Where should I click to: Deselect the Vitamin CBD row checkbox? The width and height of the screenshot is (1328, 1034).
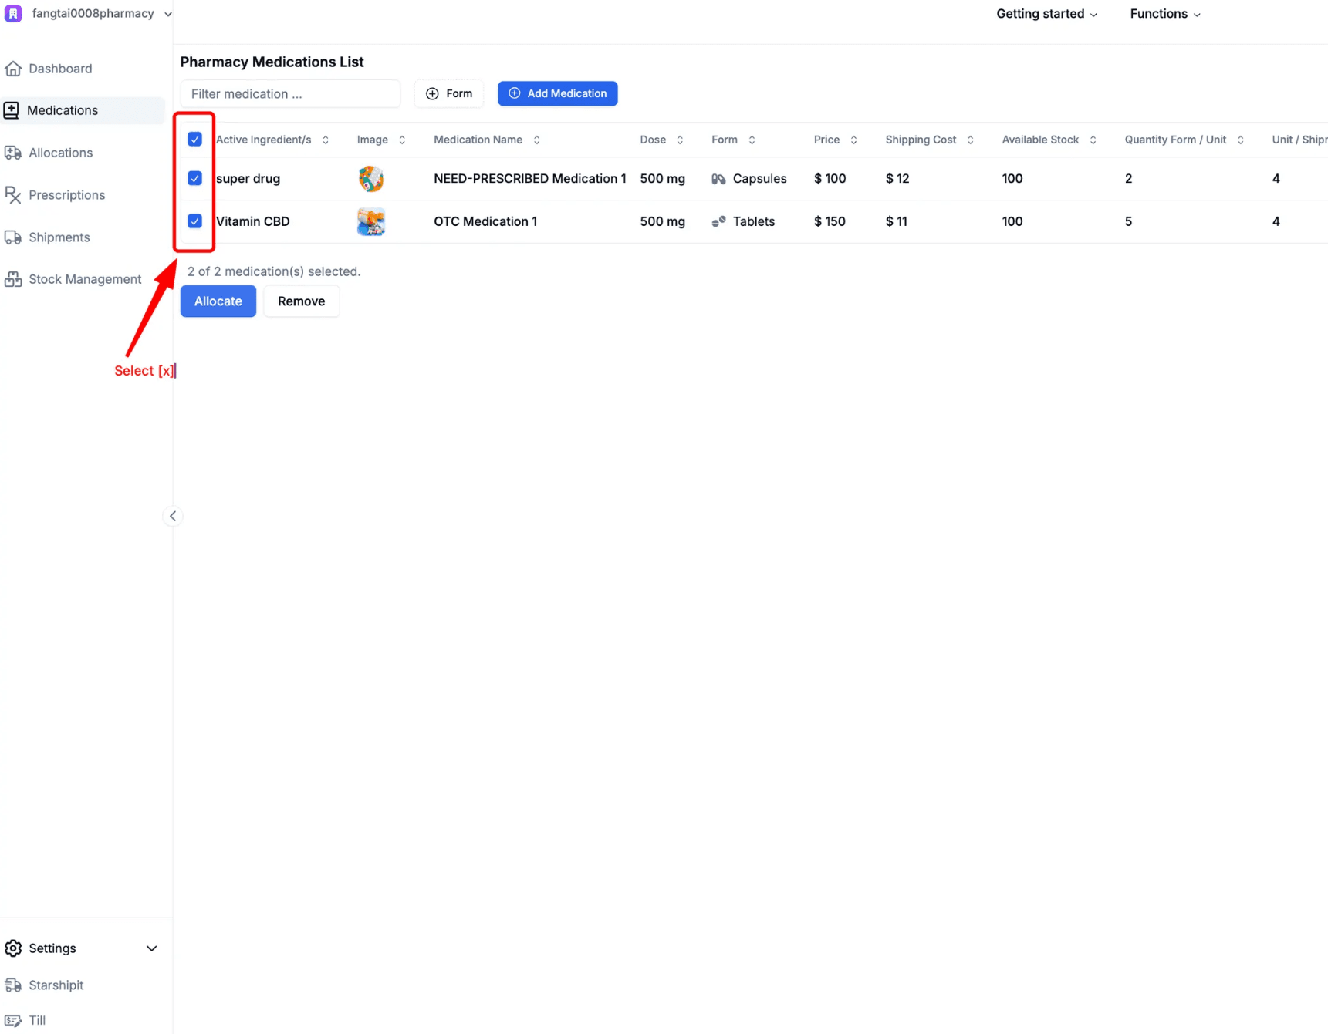point(195,221)
